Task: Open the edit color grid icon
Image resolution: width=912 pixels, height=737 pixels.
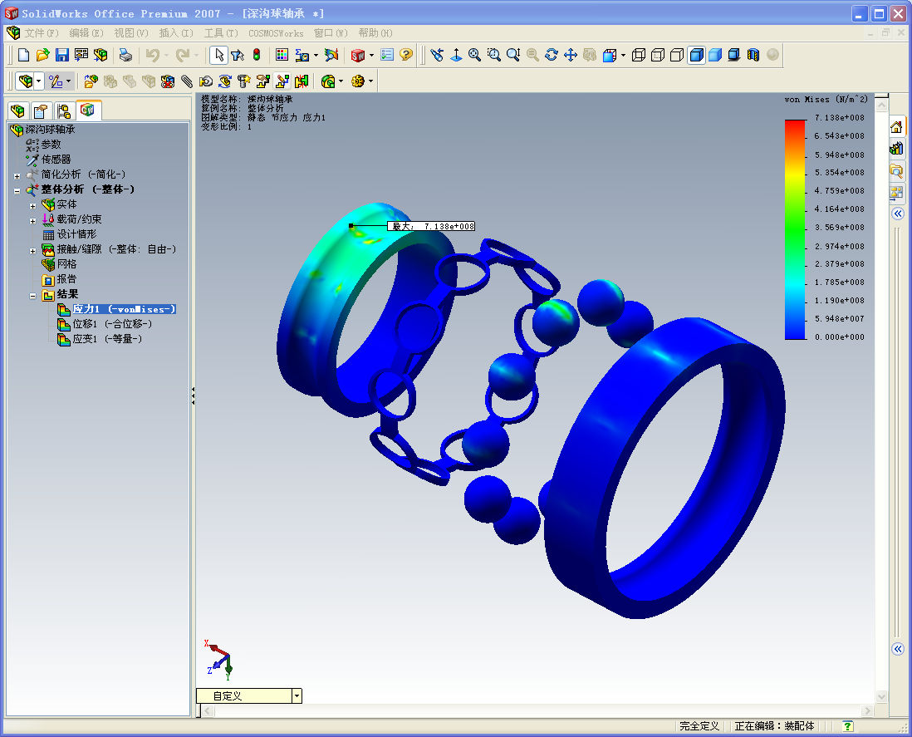Action: pos(282,56)
